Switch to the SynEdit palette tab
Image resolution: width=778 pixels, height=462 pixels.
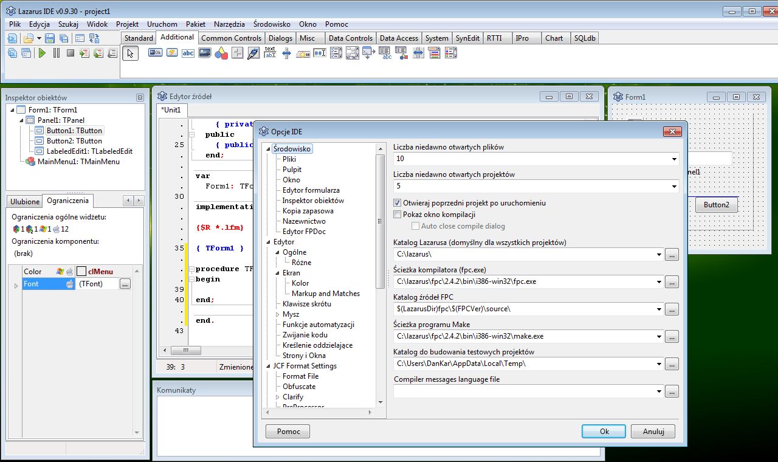(467, 38)
